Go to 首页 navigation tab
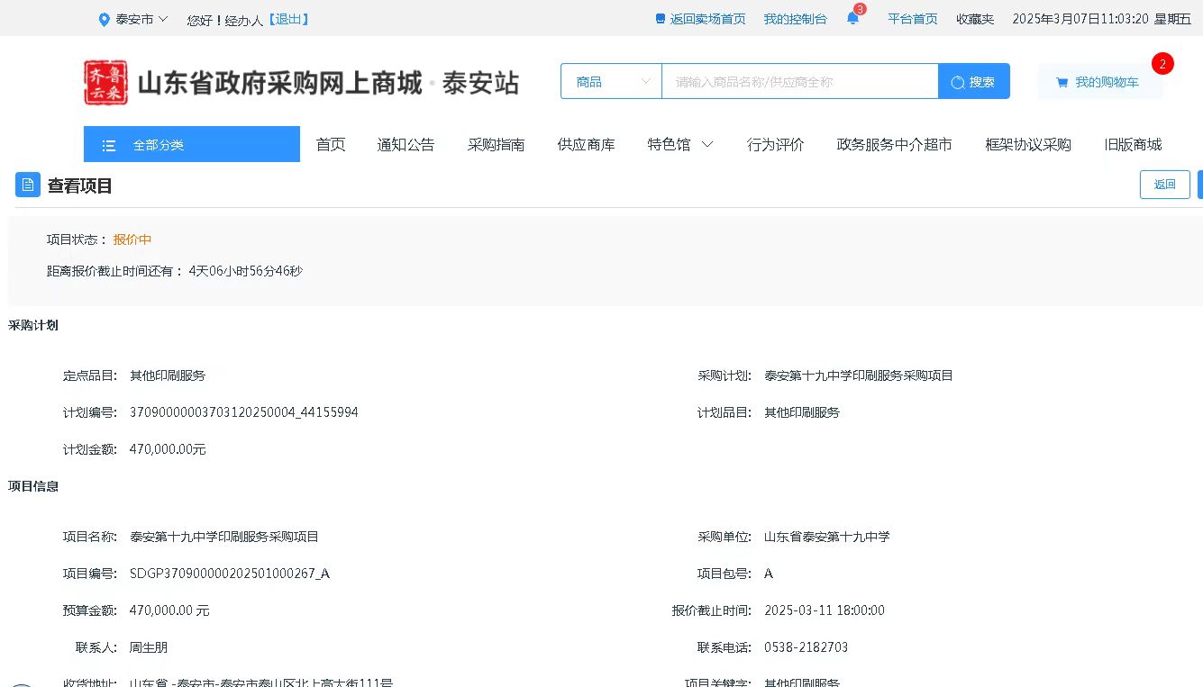The width and height of the screenshot is (1203, 687). click(331, 144)
